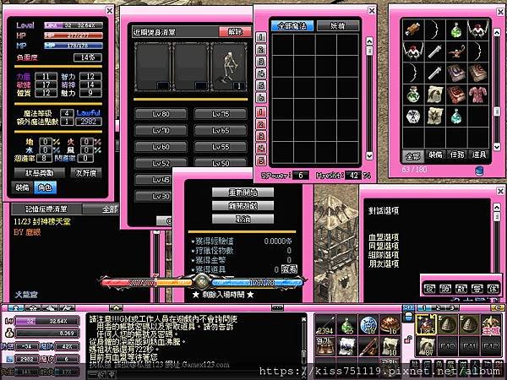Image resolution: width=507 pixels, height=380 pixels.
Task: Select the purple spellbook in inventory
Action: point(456,73)
